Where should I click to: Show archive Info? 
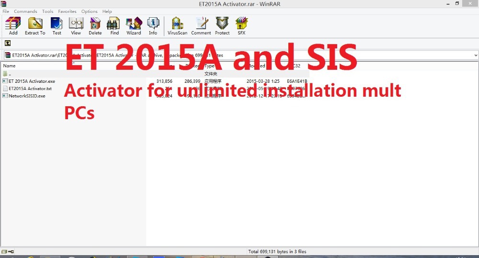coord(153,26)
